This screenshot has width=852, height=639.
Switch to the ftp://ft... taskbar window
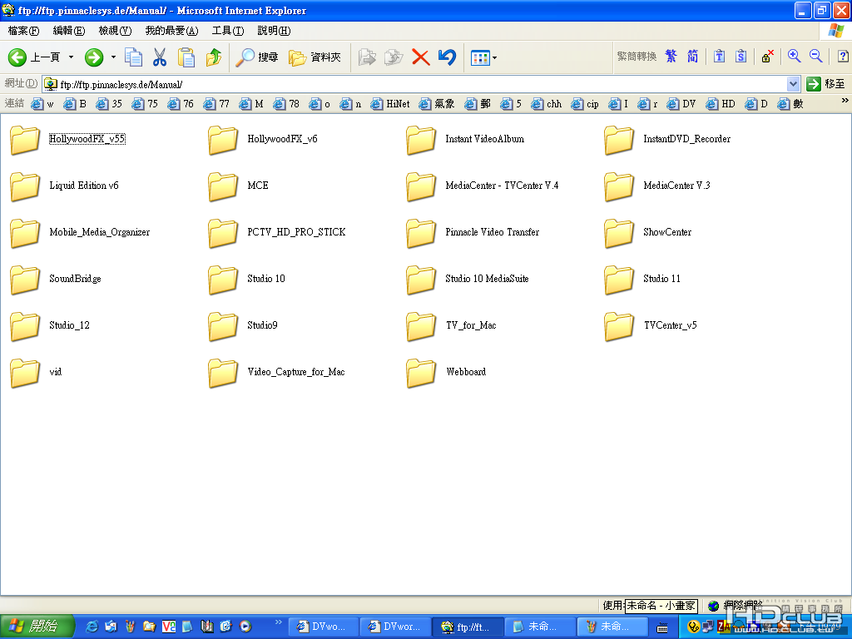[x=468, y=627]
